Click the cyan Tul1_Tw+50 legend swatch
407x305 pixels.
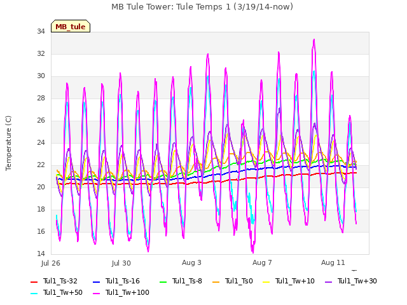pyautogui.click(x=34, y=293)
